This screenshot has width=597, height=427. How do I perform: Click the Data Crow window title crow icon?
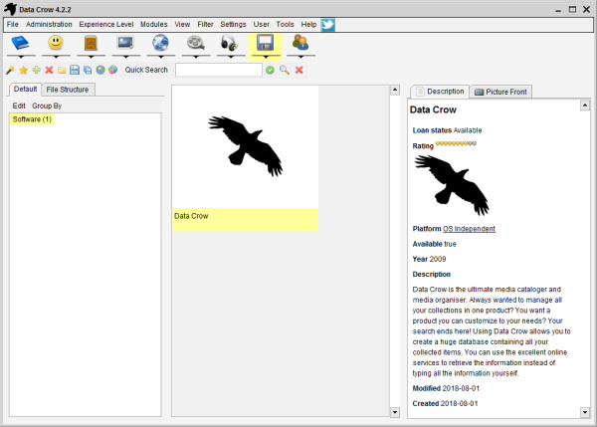pyautogui.click(x=11, y=9)
